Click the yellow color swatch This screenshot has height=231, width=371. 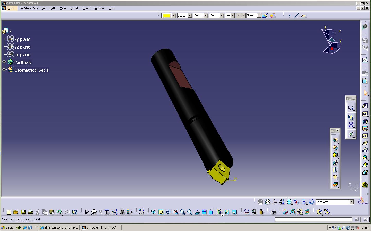[166, 16]
